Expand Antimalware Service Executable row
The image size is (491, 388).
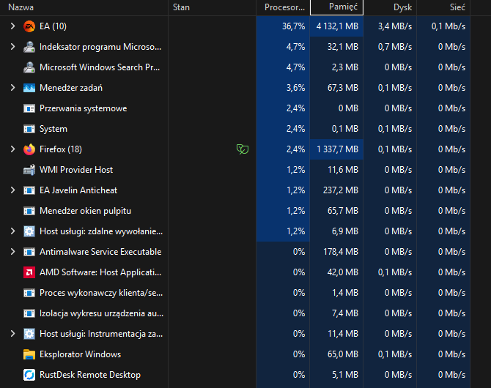[x=12, y=252]
